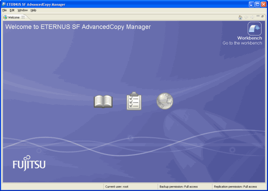Close the Welcome tab with X
The image size is (268, 191).
[23, 17]
